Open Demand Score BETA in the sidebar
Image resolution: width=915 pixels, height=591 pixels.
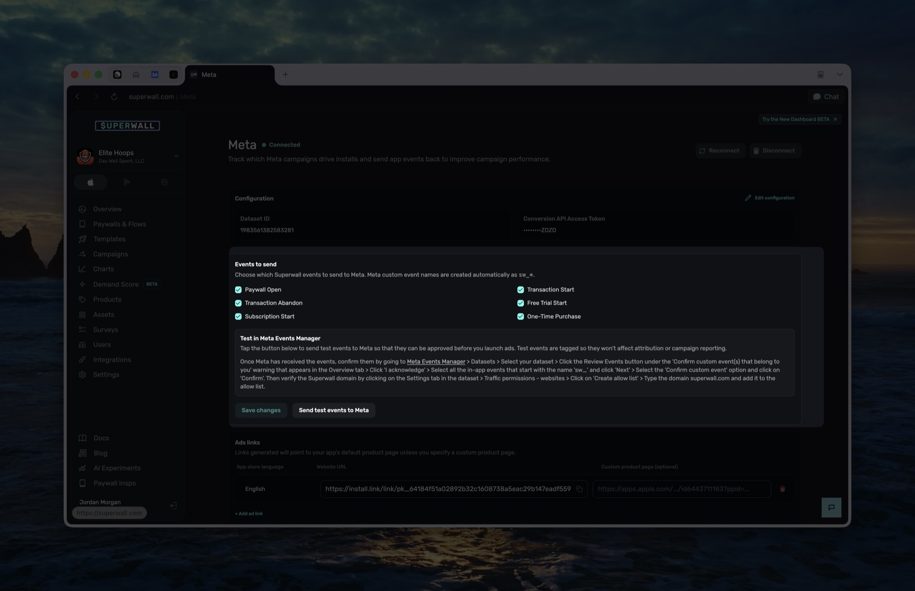tap(119, 284)
